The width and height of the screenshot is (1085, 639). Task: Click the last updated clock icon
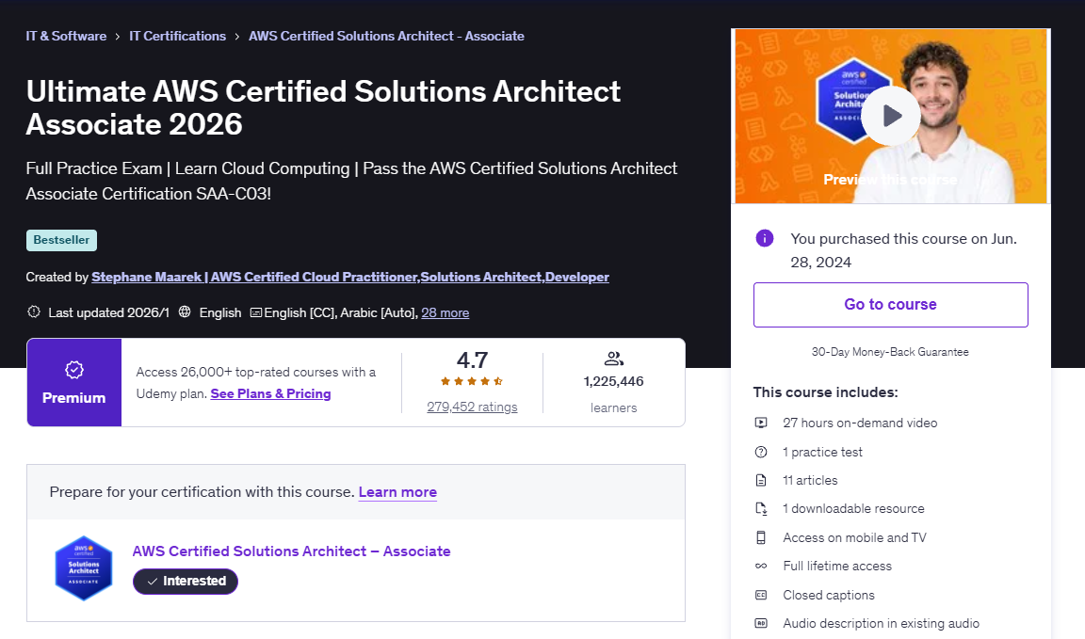34,312
